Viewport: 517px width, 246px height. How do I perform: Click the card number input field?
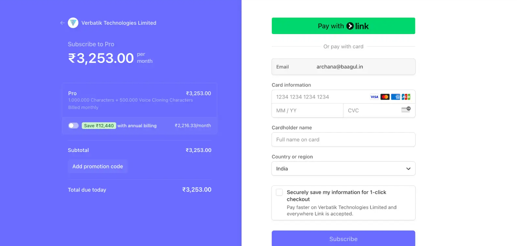tap(343, 97)
